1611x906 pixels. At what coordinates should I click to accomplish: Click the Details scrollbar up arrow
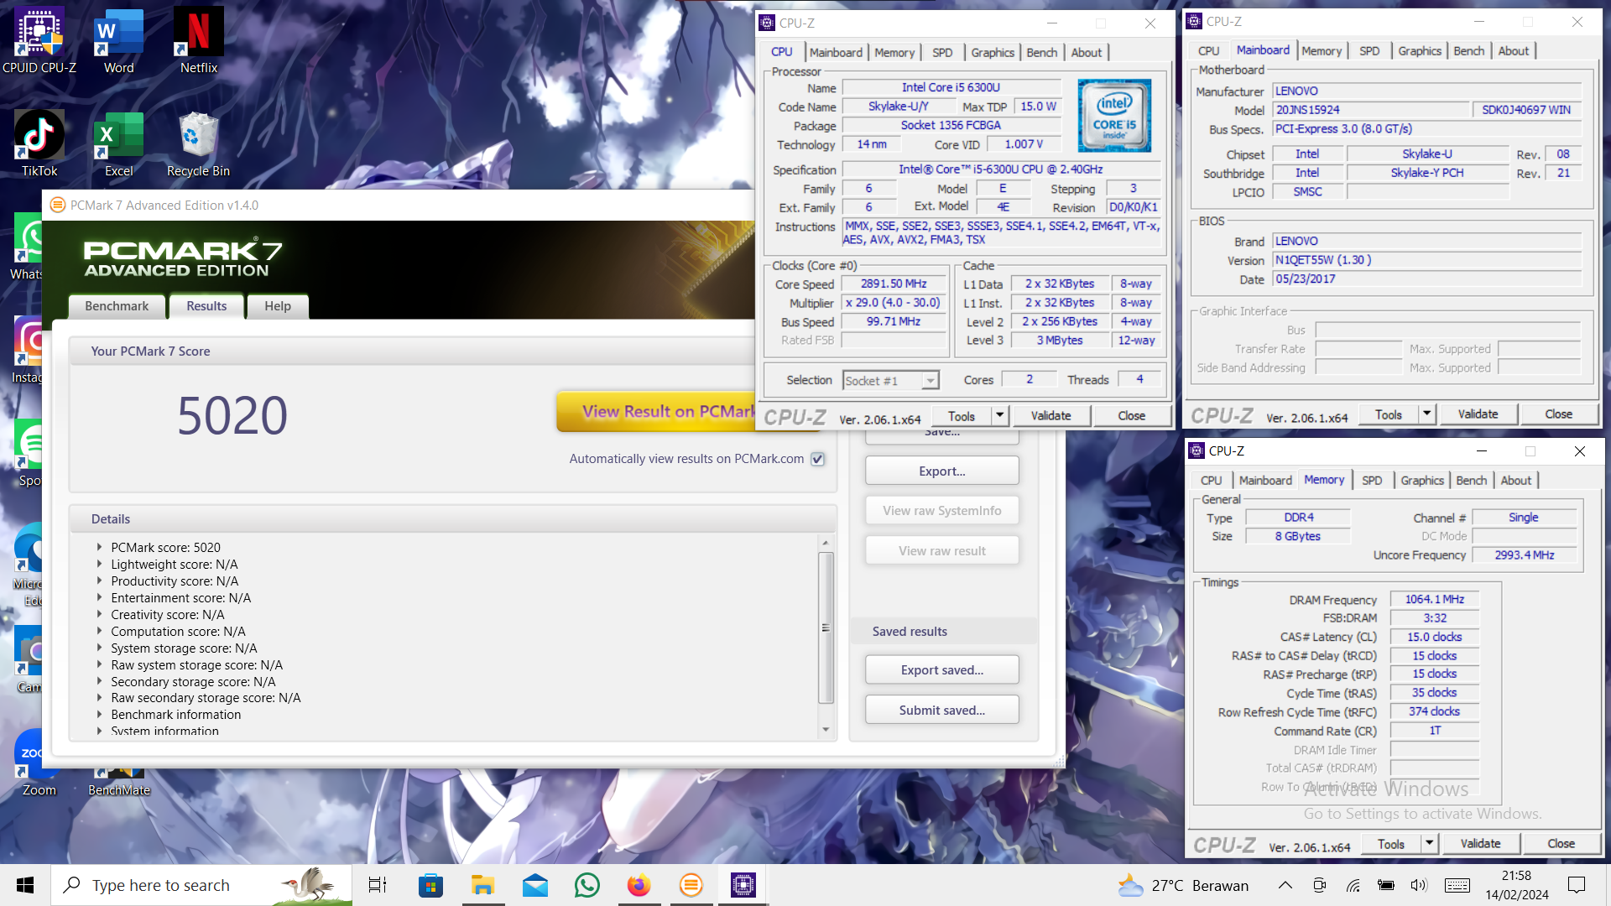point(826,543)
